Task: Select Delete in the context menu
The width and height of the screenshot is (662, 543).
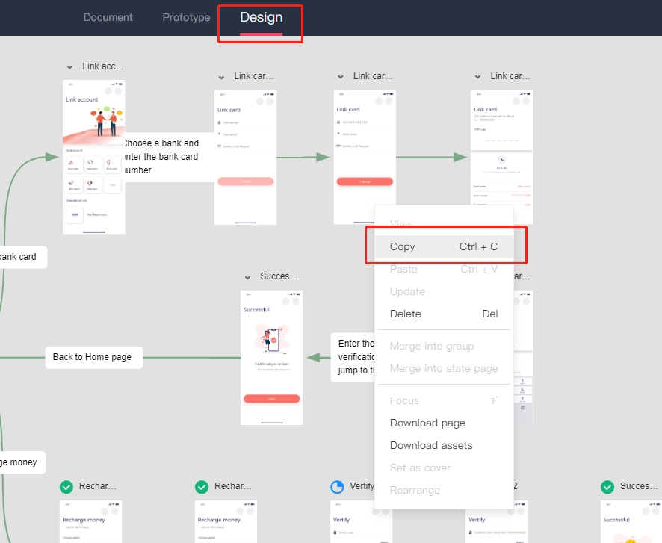Action: click(444, 314)
